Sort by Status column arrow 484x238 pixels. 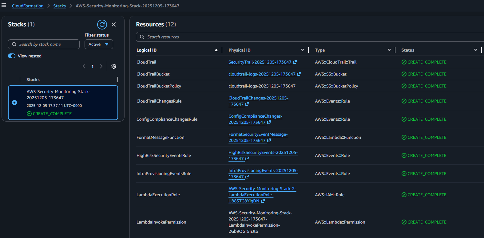pos(476,50)
